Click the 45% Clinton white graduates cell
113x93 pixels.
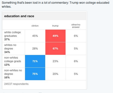35,36
